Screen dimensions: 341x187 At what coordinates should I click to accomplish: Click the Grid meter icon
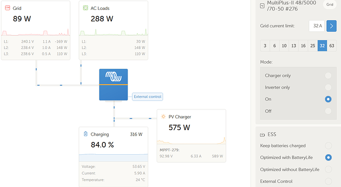click(7, 8)
